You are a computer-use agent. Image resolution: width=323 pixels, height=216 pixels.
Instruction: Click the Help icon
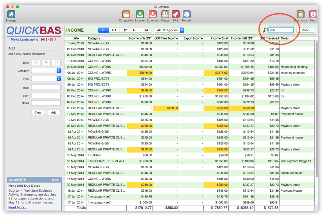click(x=313, y=14)
